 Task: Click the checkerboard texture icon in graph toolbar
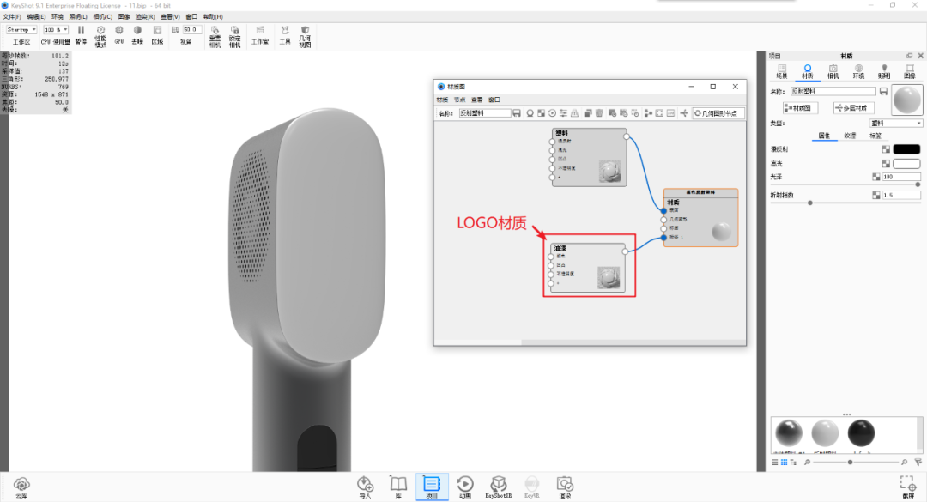541,113
